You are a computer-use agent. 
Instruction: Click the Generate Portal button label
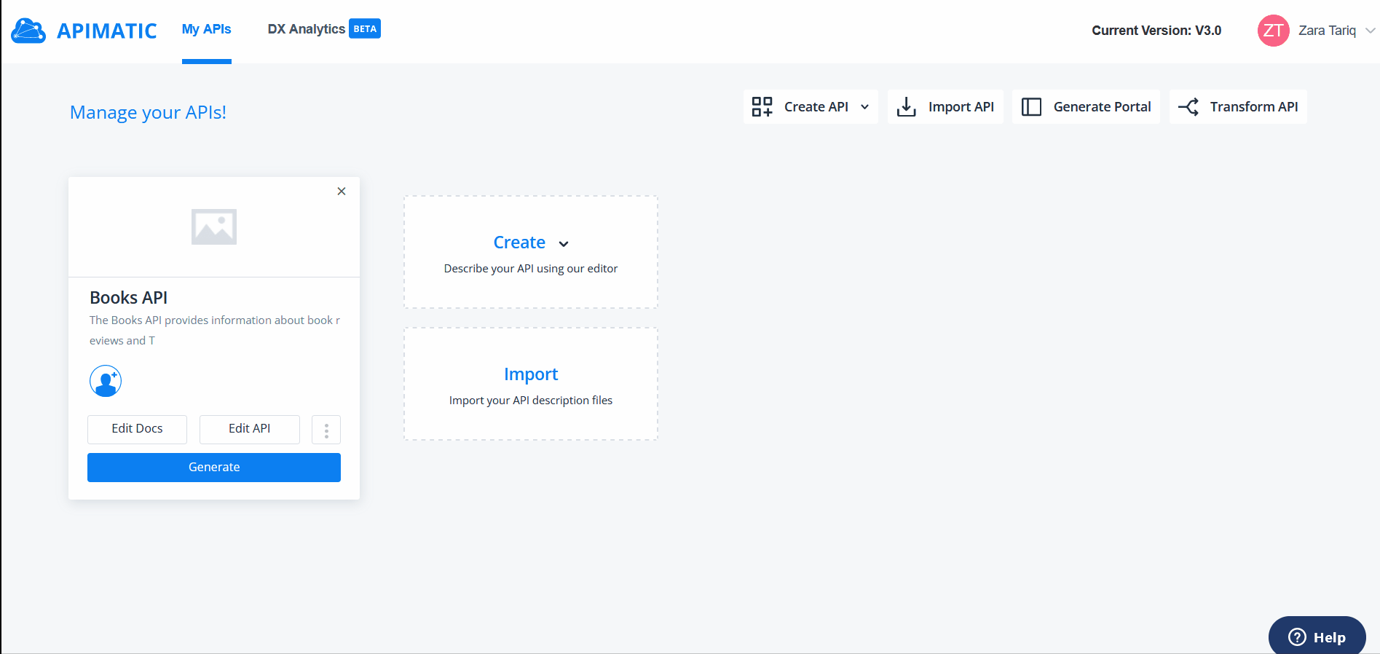pos(1102,107)
